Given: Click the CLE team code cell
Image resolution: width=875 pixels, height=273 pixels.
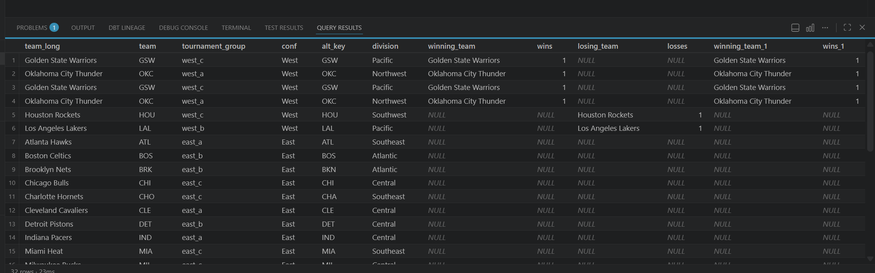Looking at the screenshot, I should pos(145,210).
